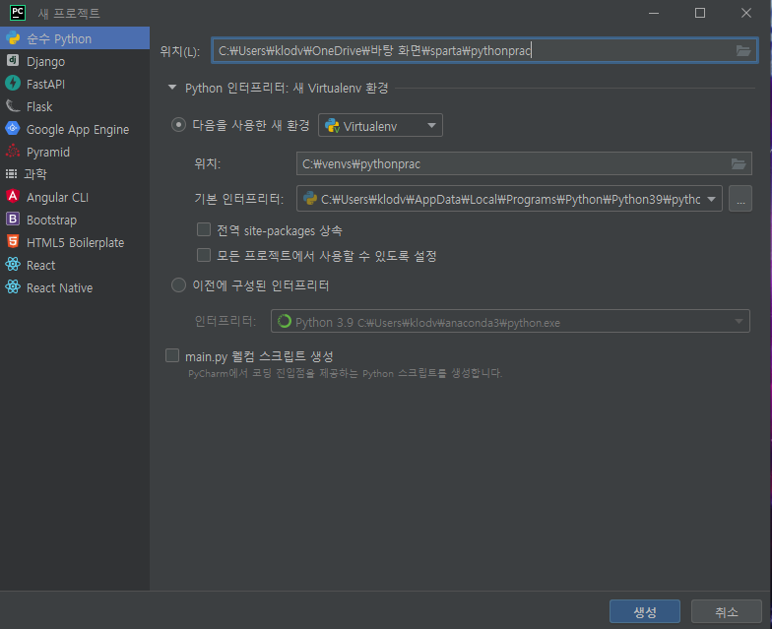772x629 pixels.
Task: Minimize the 새 프로젝트 dialog window
Action: pyautogui.click(x=654, y=13)
